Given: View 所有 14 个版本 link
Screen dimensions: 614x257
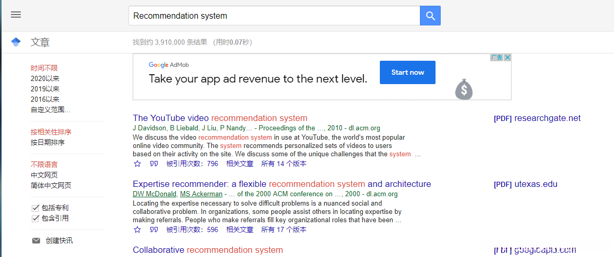Looking at the screenshot, I should (x=284, y=164).
